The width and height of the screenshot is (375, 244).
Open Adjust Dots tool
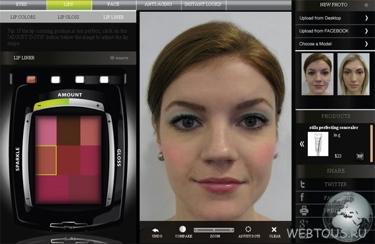coord(248,229)
